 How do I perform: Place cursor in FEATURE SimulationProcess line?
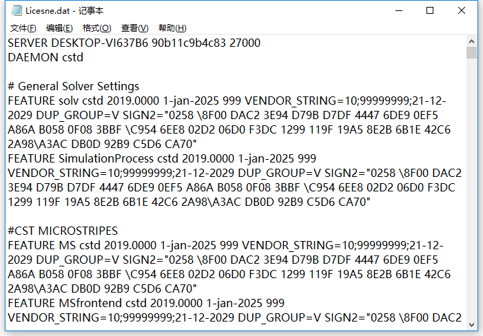coord(162,158)
